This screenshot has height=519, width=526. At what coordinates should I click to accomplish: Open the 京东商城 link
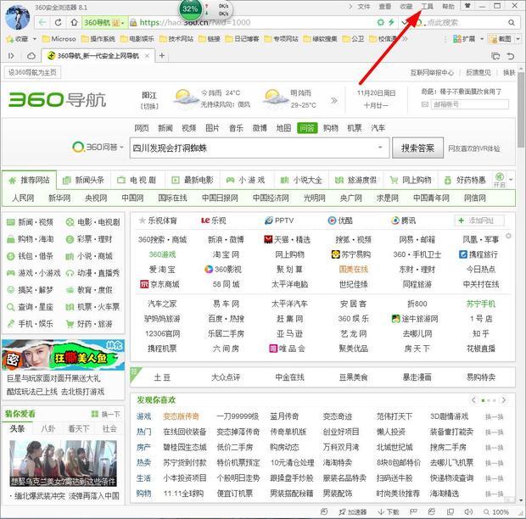click(x=160, y=285)
